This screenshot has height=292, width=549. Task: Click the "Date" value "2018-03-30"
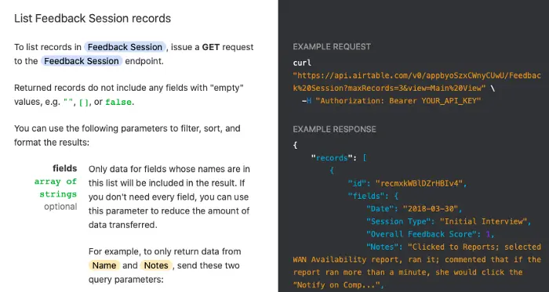431,209
